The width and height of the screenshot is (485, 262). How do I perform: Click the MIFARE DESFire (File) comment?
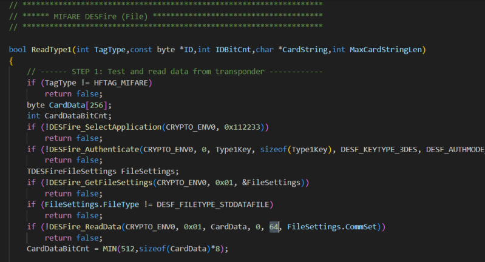click(101, 16)
